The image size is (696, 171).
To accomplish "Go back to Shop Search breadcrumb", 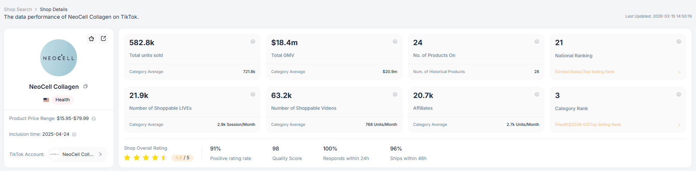I will (x=18, y=10).
